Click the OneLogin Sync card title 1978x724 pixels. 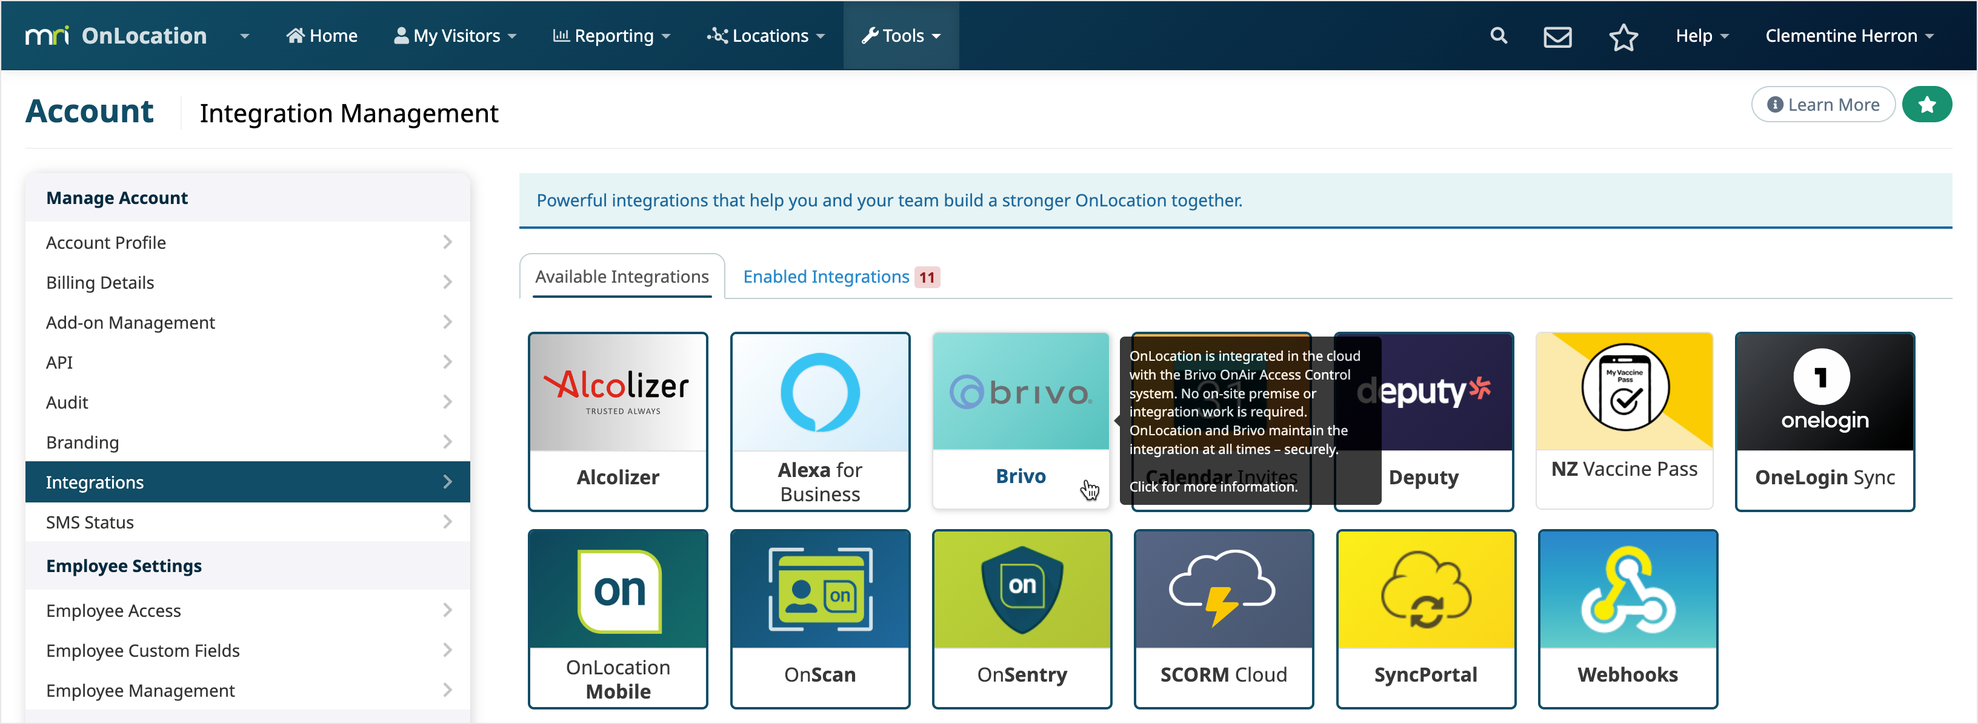point(1825,477)
